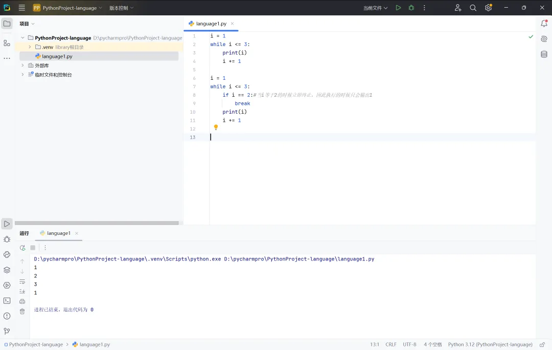This screenshot has height=350, width=552.
Task: Change CRLF line separator in status bar
Action: tap(391, 344)
